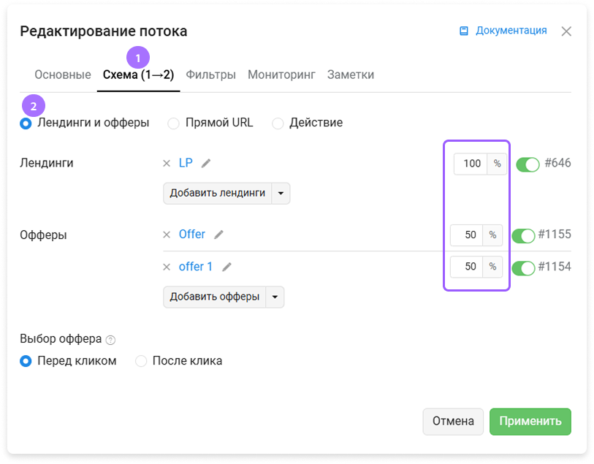Click the LP weight field showing 100
The width and height of the screenshot is (594, 464).
tap(471, 164)
